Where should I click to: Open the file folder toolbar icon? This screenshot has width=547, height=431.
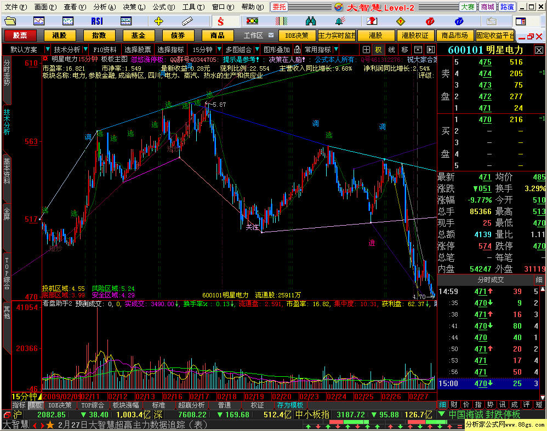pyautogui.click(x=10, y=21)
